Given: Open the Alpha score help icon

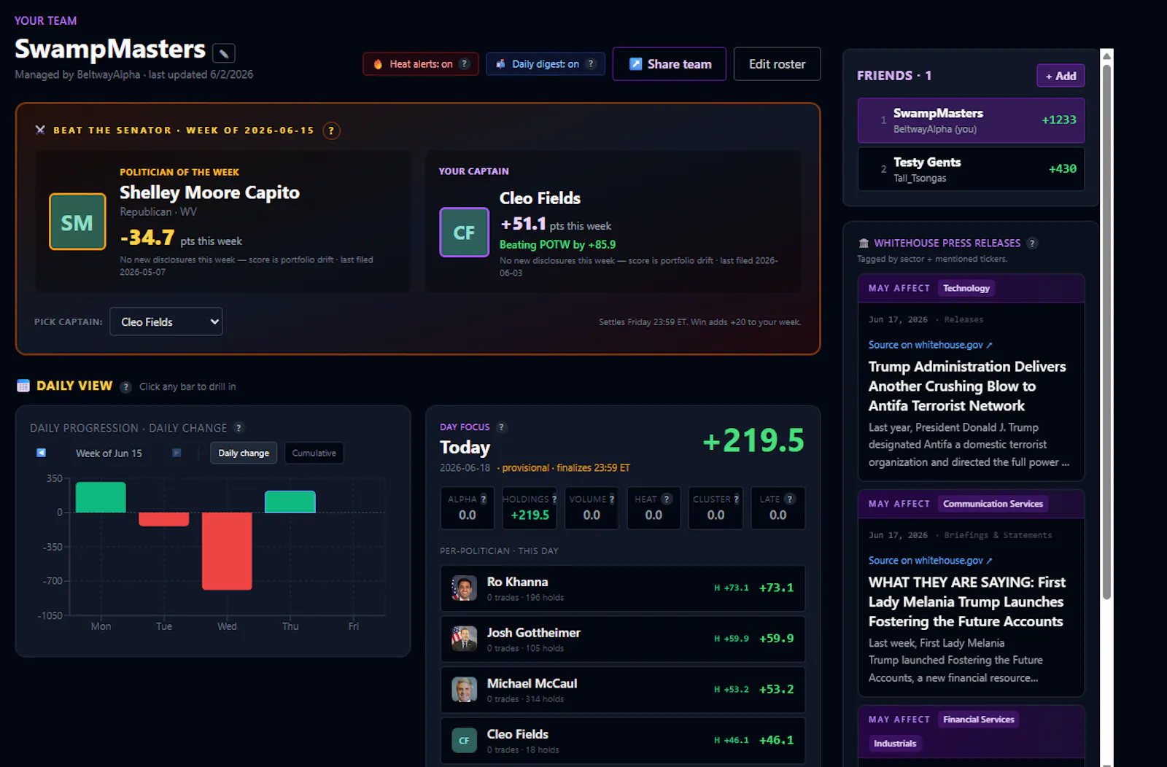Looking at the screenshot, I should tap(484, 499).
